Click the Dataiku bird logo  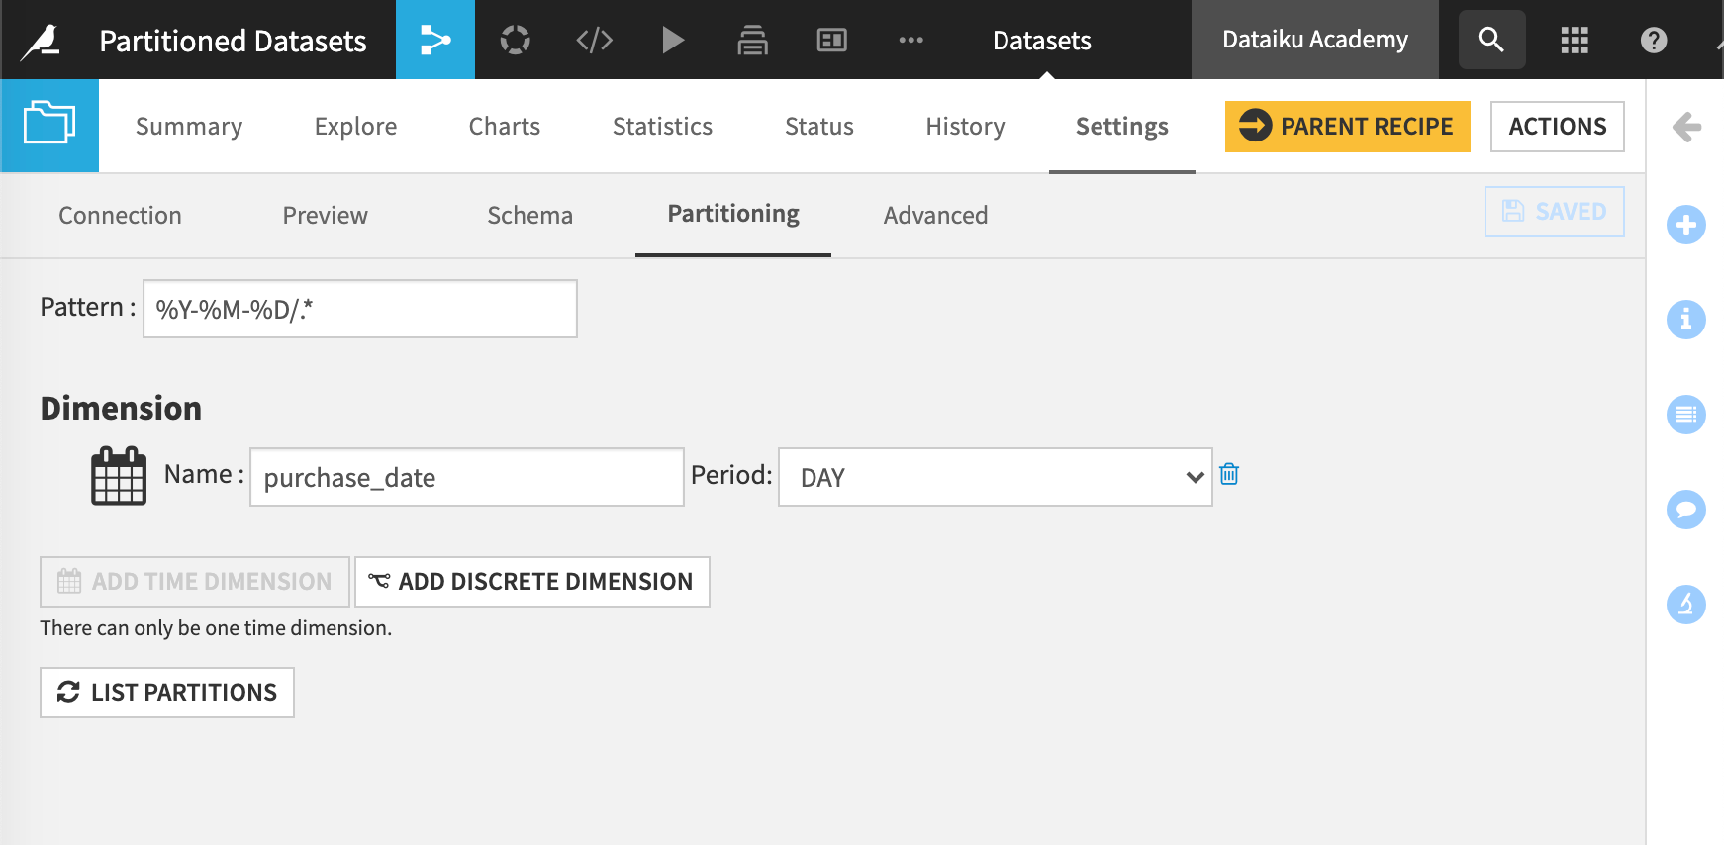[42, 41]
